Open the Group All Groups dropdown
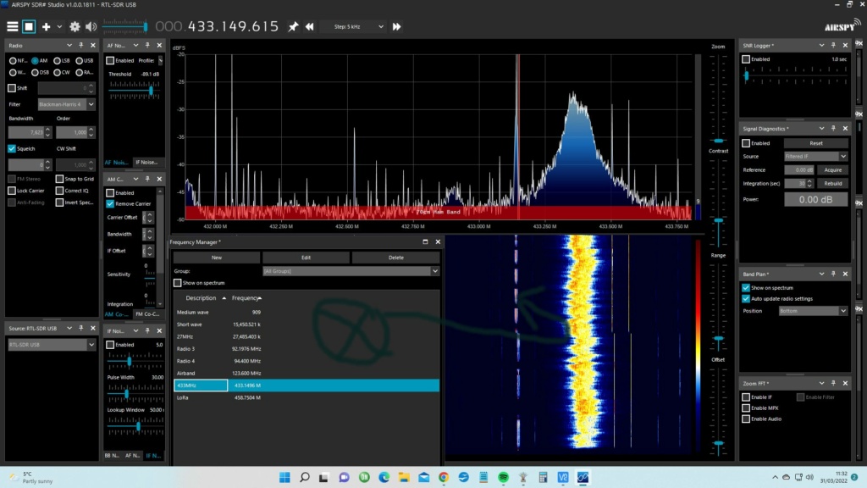 point(351,271)
